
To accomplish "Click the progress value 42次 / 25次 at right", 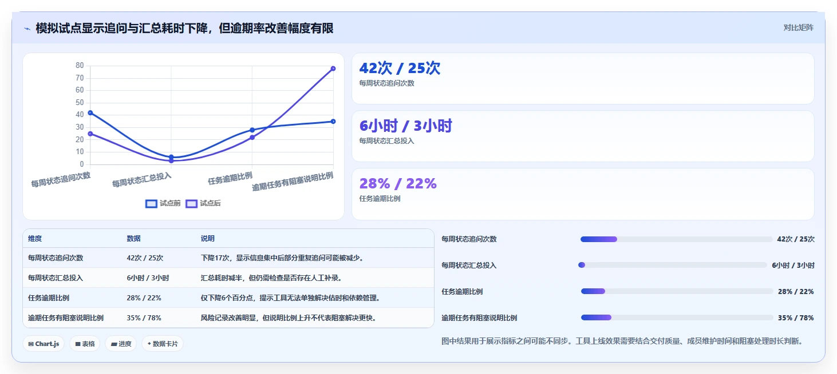I will point(796,239).
